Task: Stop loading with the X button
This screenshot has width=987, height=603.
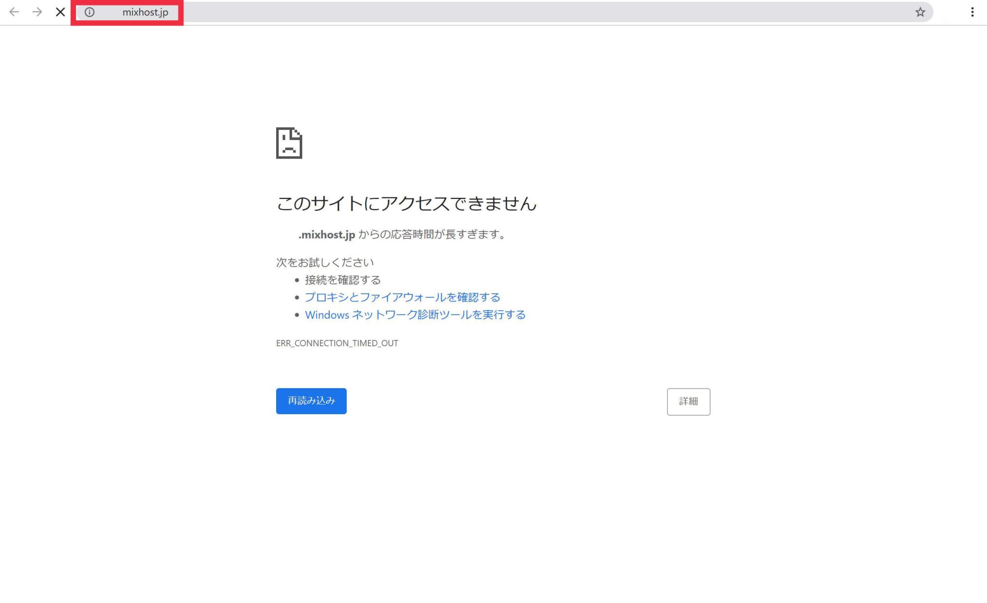Action: pos(60,12)
